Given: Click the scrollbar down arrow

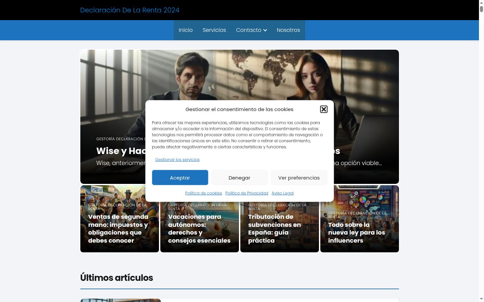Looking at the screenshot, I should click(x=481, y=299).
